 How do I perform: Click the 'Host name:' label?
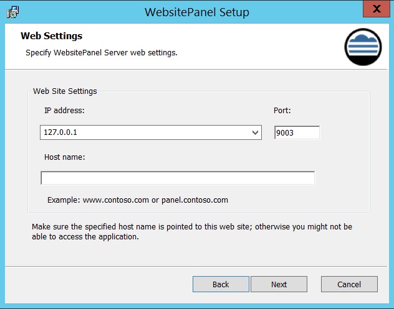point(65,157)
